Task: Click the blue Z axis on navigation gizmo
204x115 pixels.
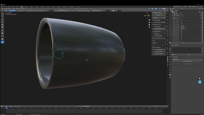Action: [x=147, y=13]
